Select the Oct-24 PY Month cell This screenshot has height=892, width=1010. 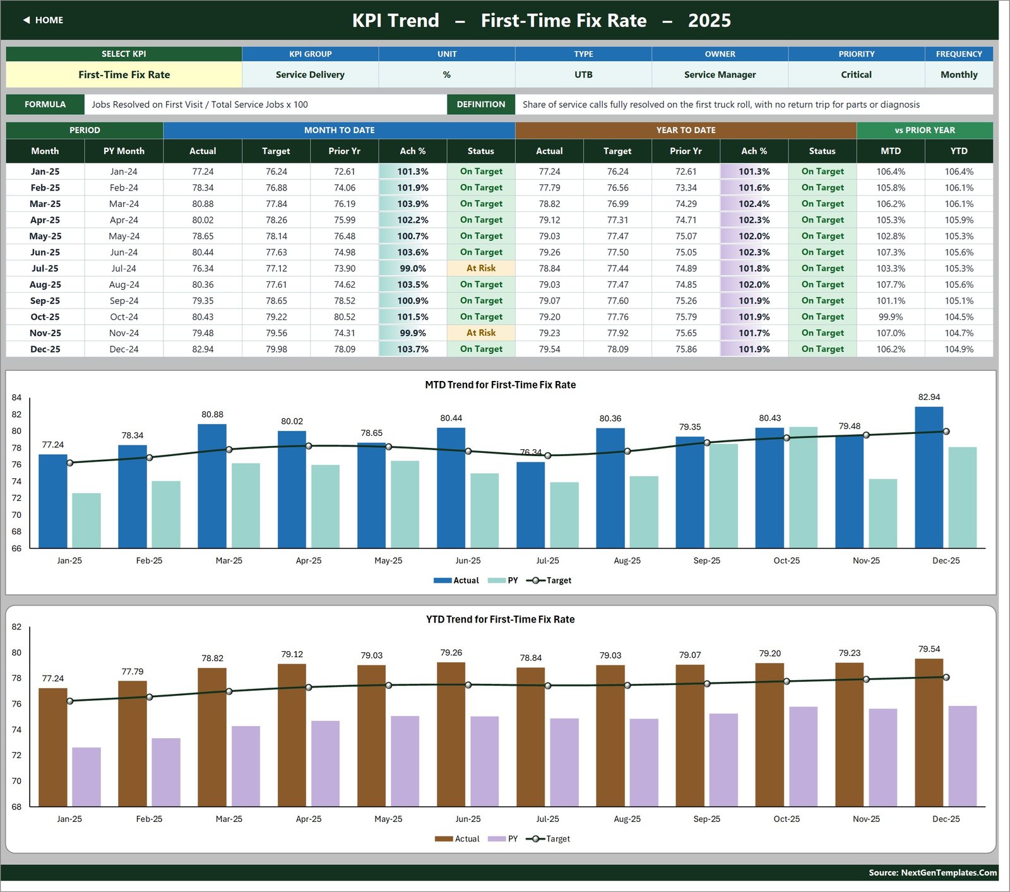(124, 317)
